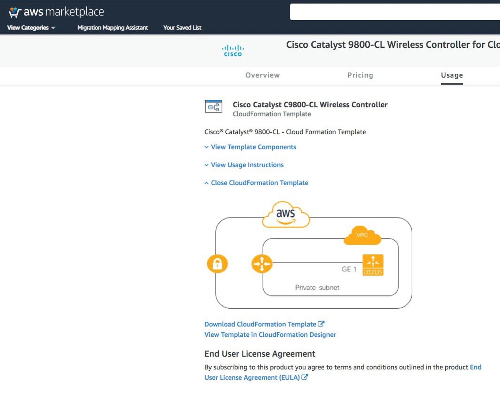Screen dimensions: 500x398
Task: Click the external link icon after Download CloudFormation Template
Action: (x=321, y=324)
